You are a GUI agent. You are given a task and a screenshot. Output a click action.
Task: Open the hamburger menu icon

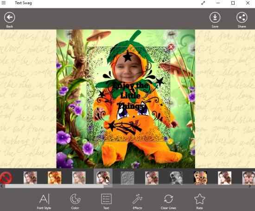pos(4,3)
